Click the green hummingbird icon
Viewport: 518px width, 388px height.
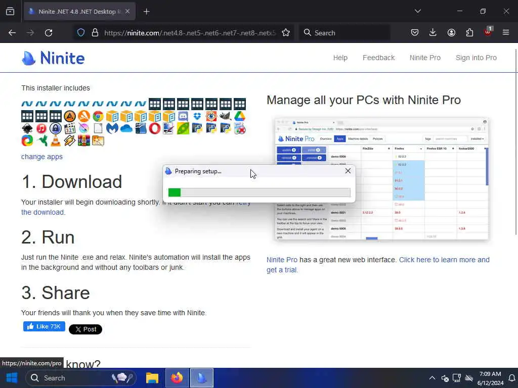pos(41,140)
